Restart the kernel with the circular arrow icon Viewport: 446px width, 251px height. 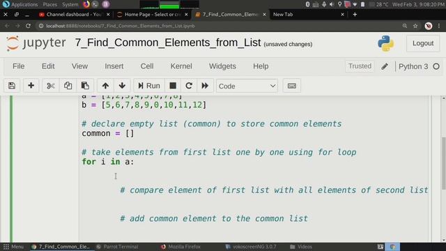pos(189,86)
